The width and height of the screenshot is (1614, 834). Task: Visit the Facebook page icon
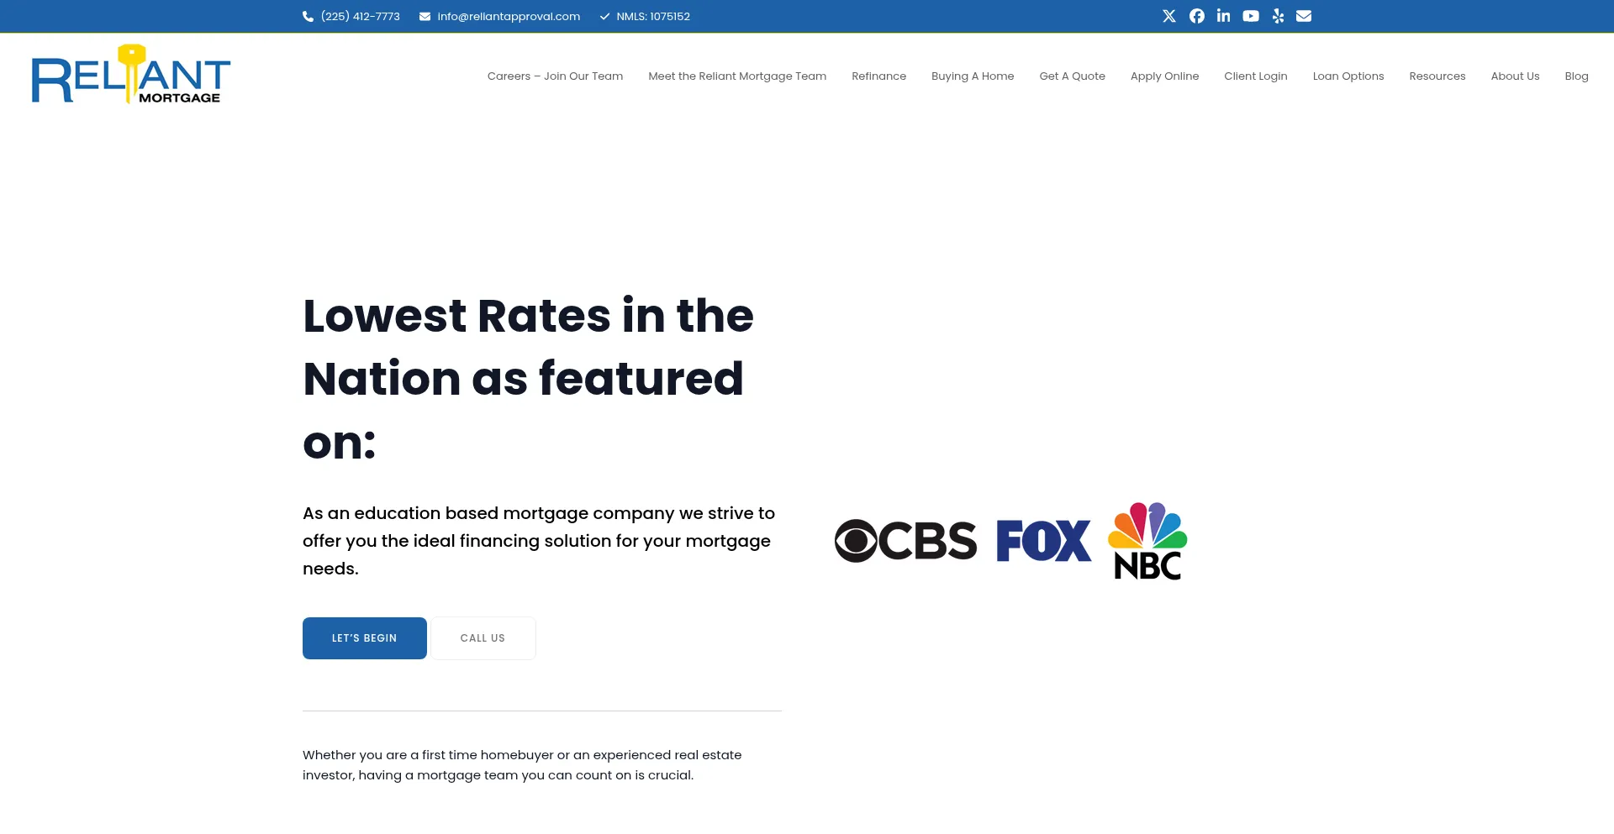click(x=1196, y=16)
